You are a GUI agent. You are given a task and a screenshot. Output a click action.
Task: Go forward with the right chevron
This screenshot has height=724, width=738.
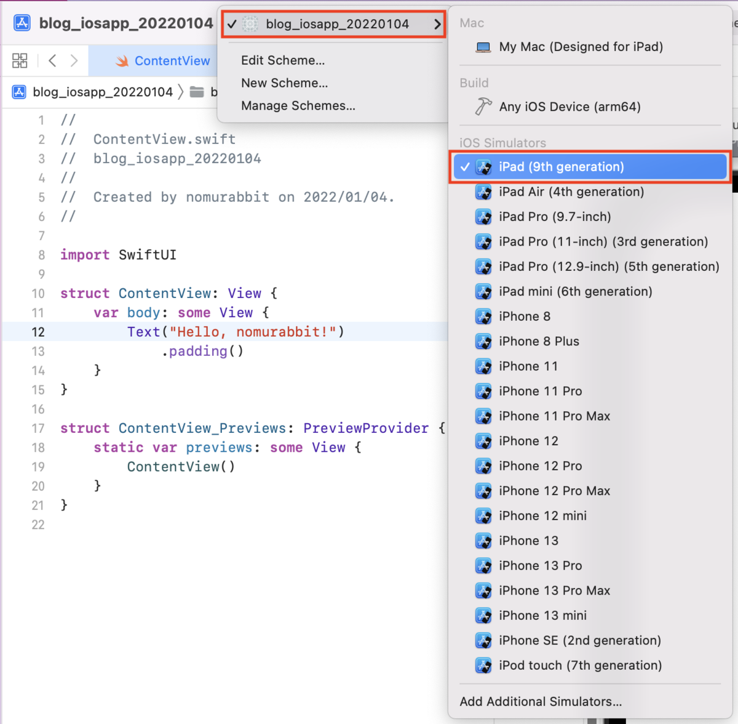[x=74, y=60]
